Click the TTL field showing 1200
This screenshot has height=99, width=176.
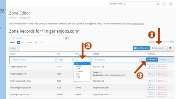(64, 60)
